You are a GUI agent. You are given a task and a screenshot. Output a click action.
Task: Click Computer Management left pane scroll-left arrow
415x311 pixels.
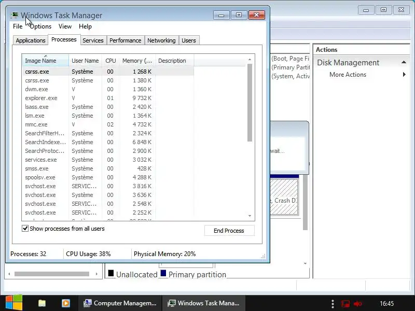tap(9, 274)
